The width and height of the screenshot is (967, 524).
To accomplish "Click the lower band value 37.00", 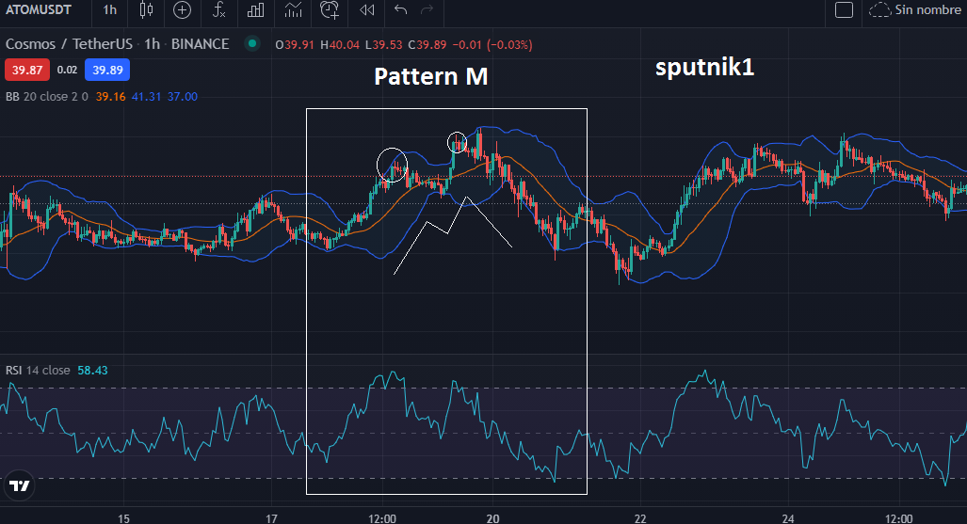I will pos(183,97).
